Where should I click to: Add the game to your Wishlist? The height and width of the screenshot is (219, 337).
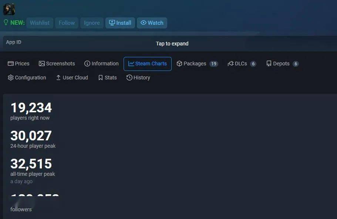40,23
